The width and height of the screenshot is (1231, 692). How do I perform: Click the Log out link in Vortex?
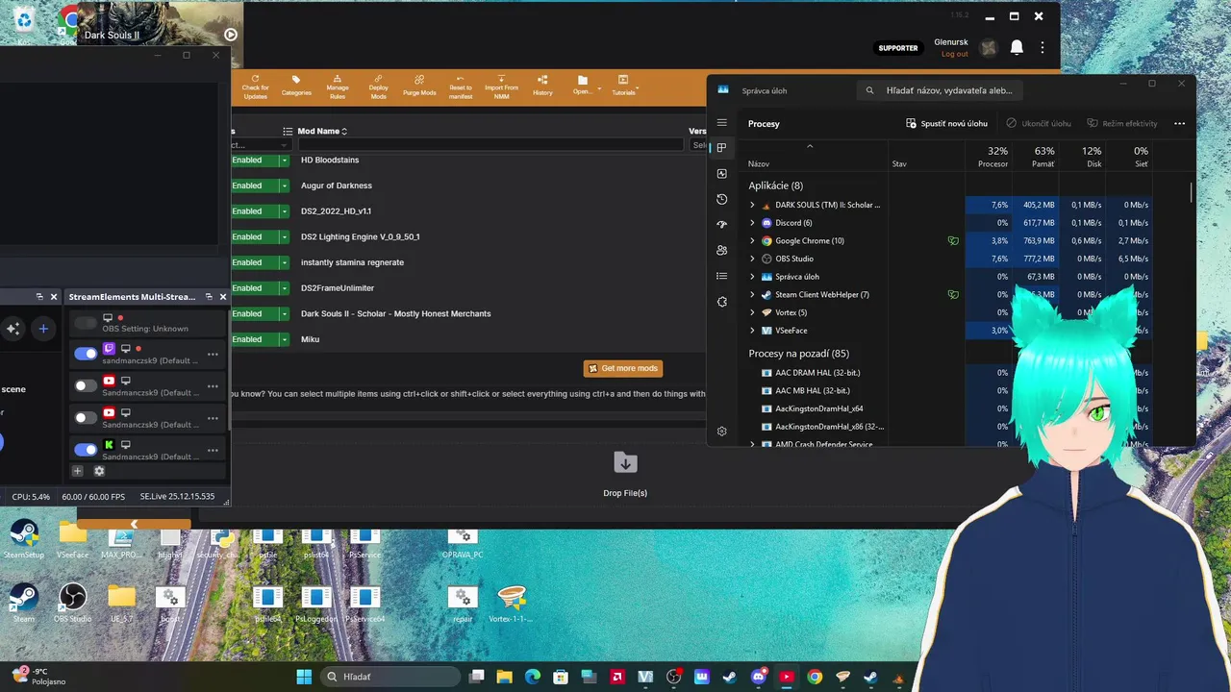point(955,54)
